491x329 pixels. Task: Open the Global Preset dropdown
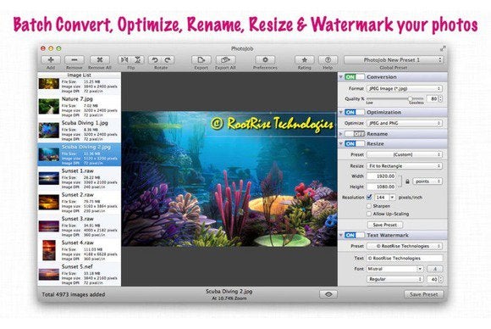click(x=394, y=59)
